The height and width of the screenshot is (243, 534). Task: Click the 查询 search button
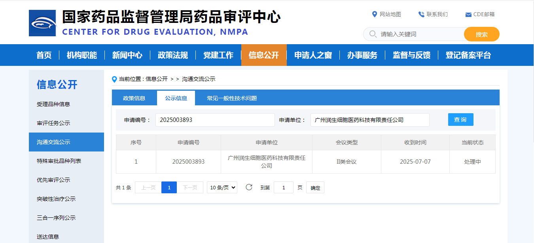click(x=460, y=119)
